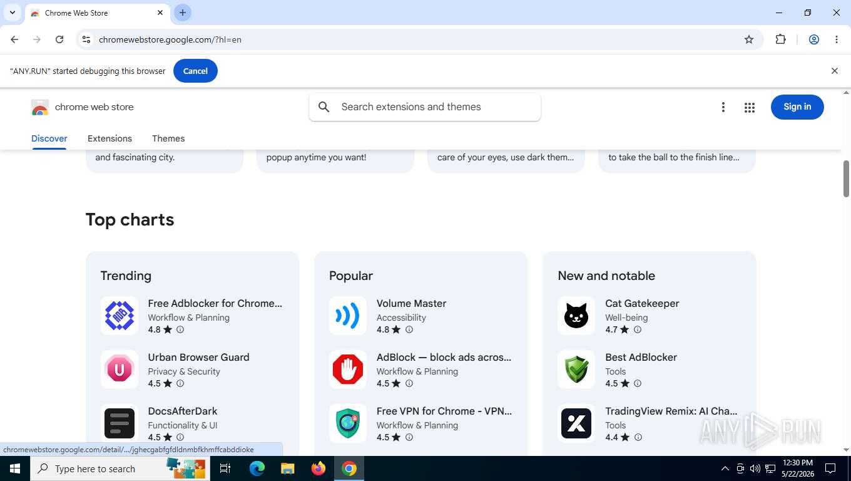Click the Search extensions and themes field

(x=425, y=107)
